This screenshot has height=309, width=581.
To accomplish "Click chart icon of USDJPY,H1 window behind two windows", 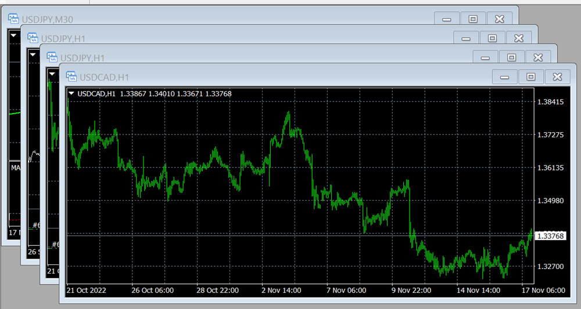I will click(33, 38).
